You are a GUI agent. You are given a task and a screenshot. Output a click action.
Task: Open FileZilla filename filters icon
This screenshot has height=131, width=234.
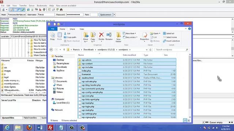(49, 10)
